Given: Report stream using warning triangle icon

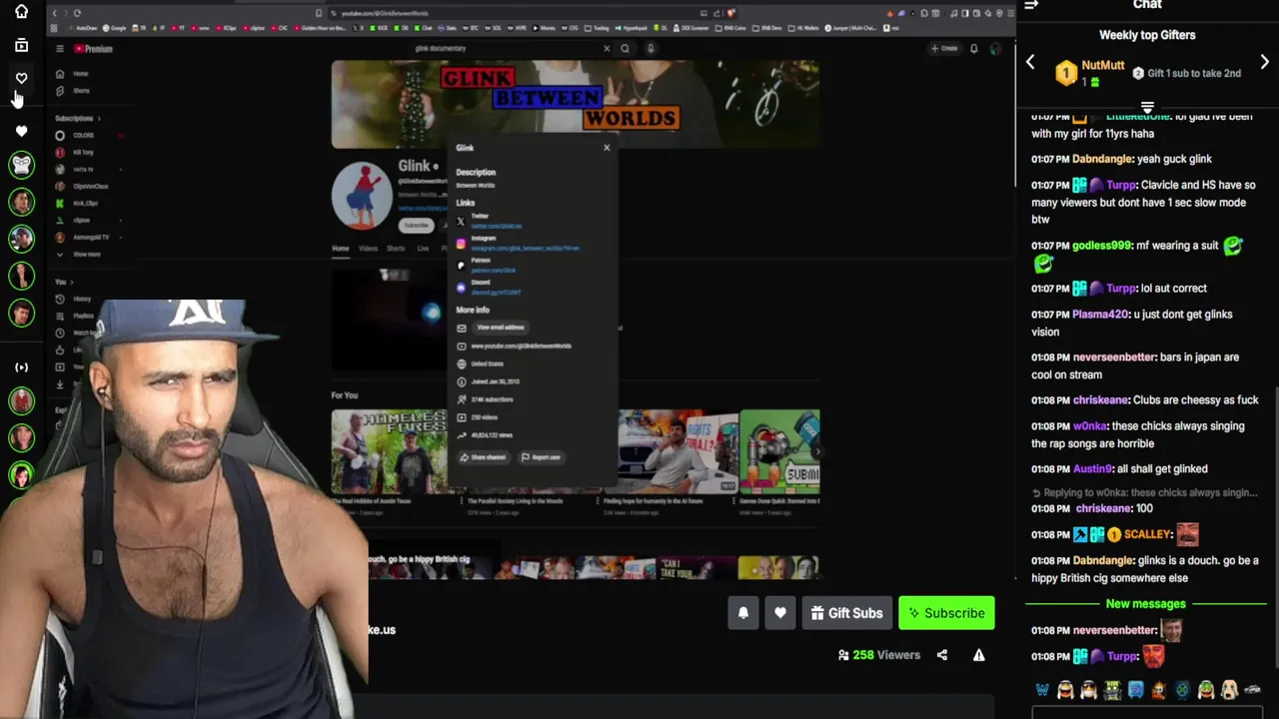Looking at the screenshot, I should point(979,655).
